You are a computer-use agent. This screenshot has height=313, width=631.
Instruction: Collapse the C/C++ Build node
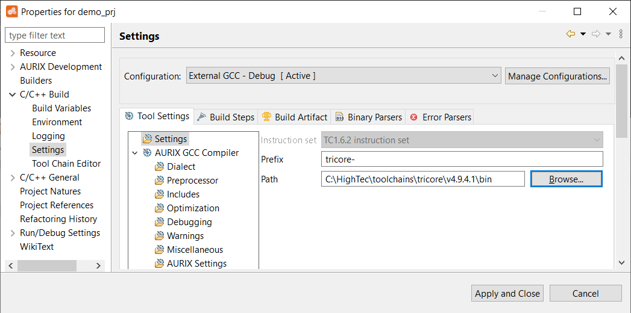point(13,95)
